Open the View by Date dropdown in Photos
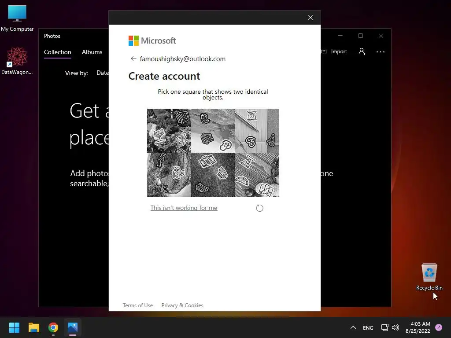451x338 pixels. coord(102,73)
